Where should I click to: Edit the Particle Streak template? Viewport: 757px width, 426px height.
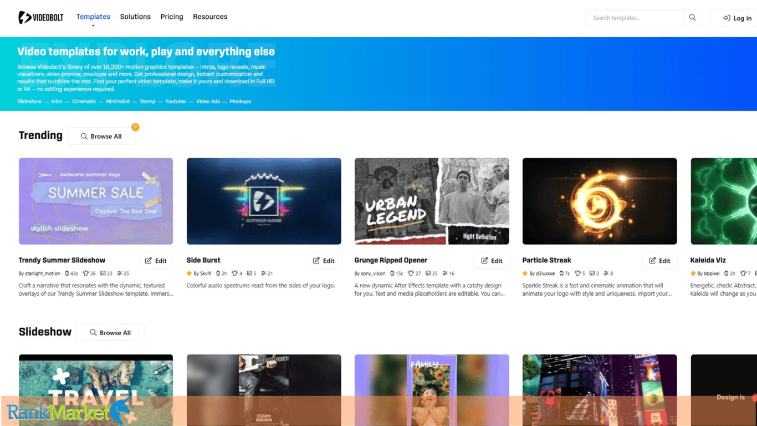coord(659,260)
